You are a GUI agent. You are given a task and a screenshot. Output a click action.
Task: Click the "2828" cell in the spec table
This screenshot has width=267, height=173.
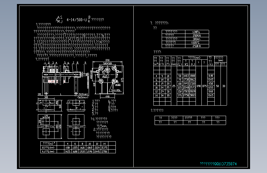[x=192, y=91]
